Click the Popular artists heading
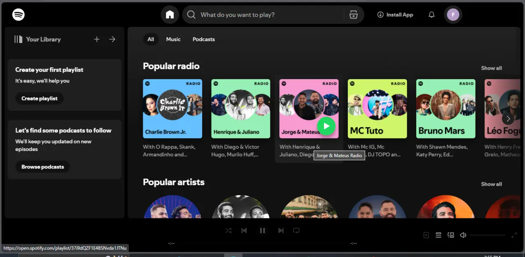Screen dimensions: 525x257 click(173, 182)
